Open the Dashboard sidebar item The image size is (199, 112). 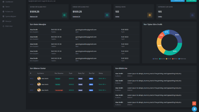pos(8,2)
